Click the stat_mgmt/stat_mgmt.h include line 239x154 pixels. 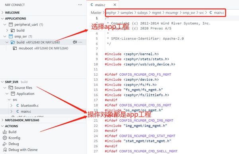[x=138, y=141]
